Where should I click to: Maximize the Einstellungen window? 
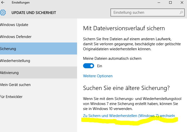coord(170,2)
